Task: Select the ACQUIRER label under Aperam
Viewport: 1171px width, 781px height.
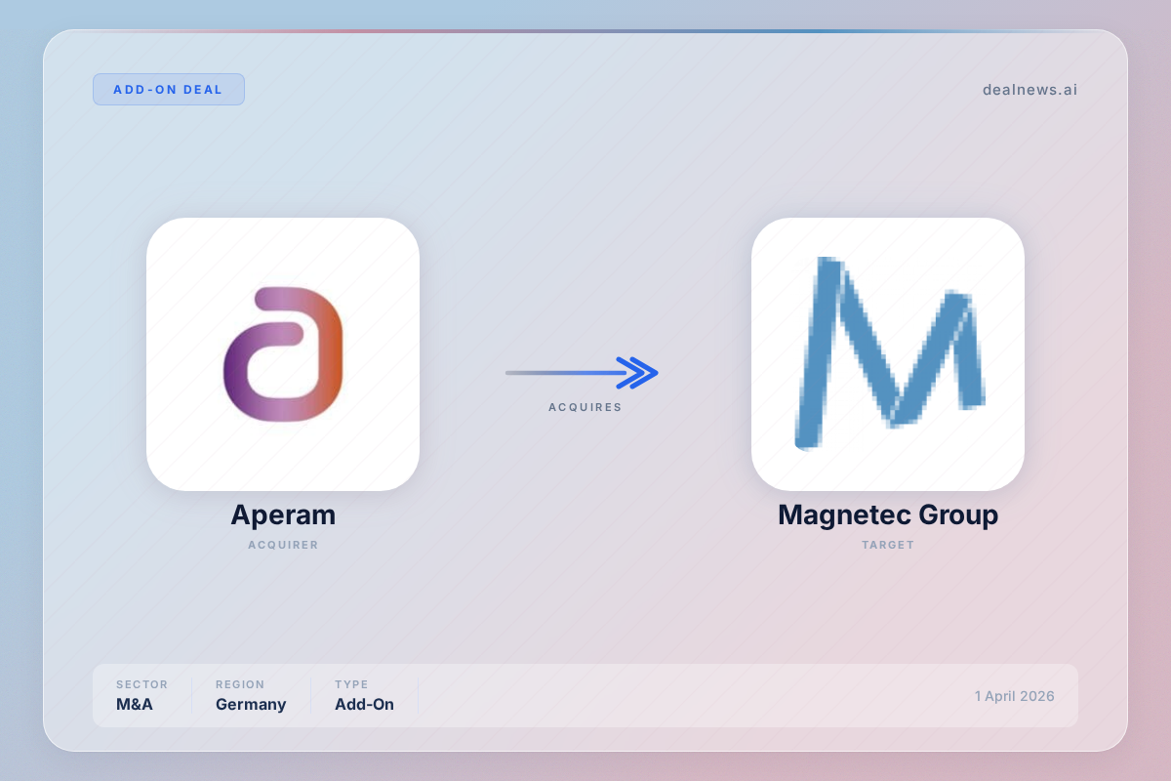Action: click(283, 545)
